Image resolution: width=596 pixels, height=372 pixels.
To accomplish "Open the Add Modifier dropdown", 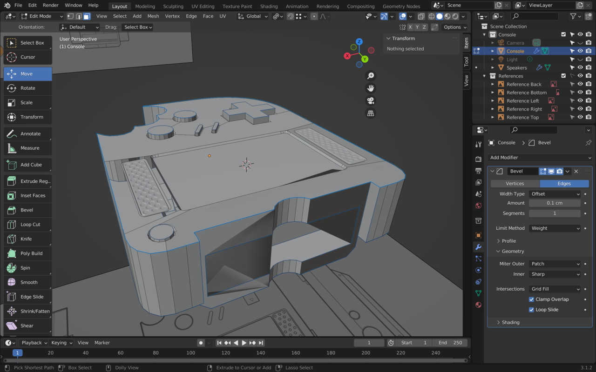I will (x=540, y=158).
